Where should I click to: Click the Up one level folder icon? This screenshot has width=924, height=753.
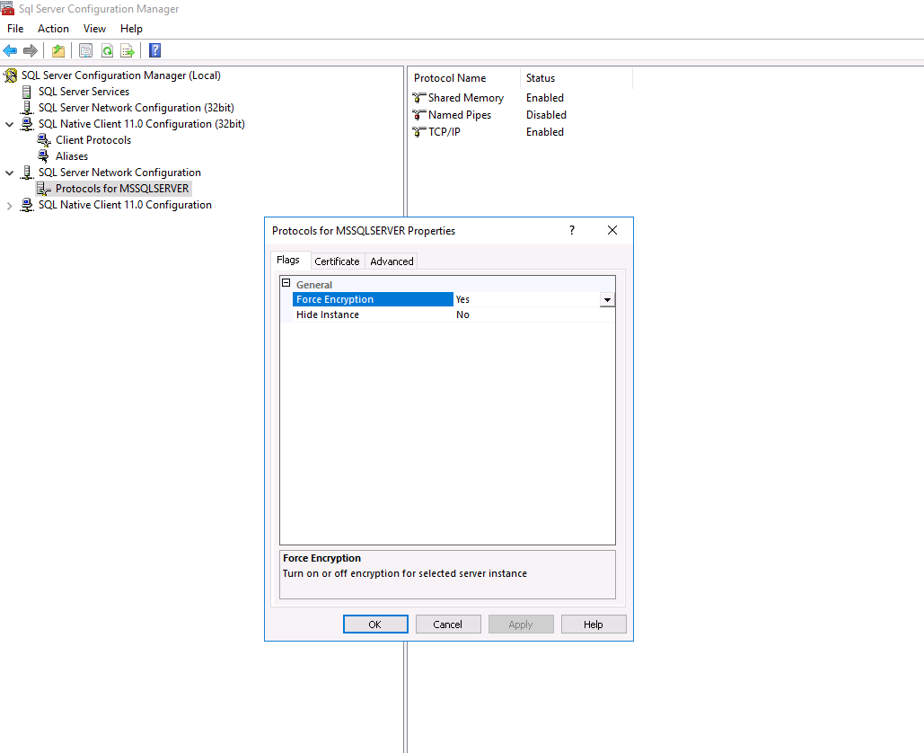point(58,50)
